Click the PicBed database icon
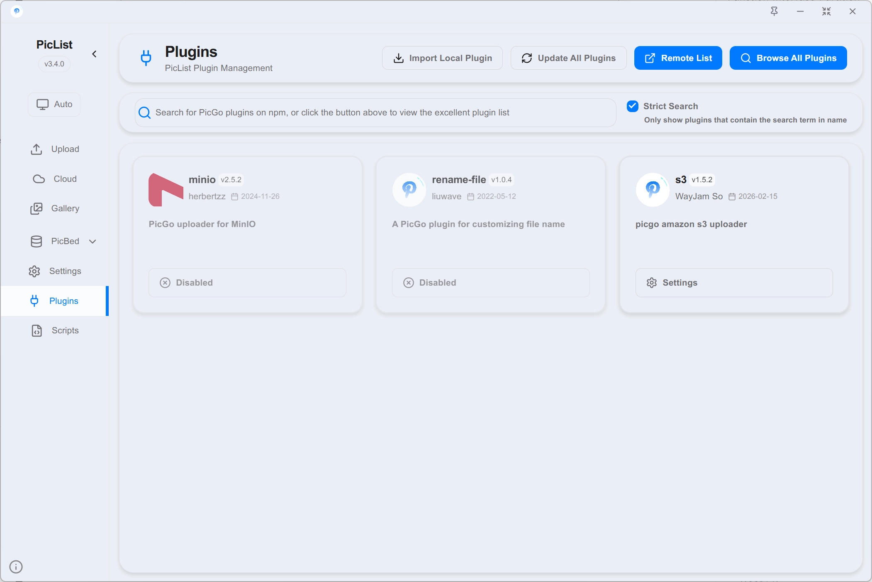 37,241
